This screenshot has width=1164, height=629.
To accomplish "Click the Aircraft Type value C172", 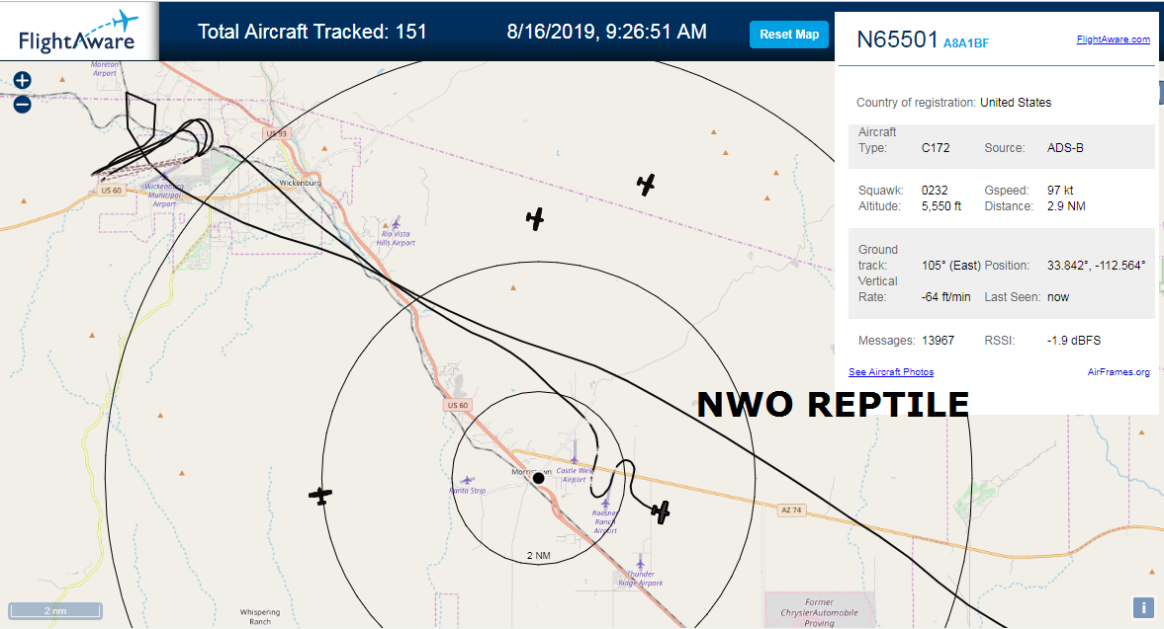I will pyautogui.click(x=936, y=147).
